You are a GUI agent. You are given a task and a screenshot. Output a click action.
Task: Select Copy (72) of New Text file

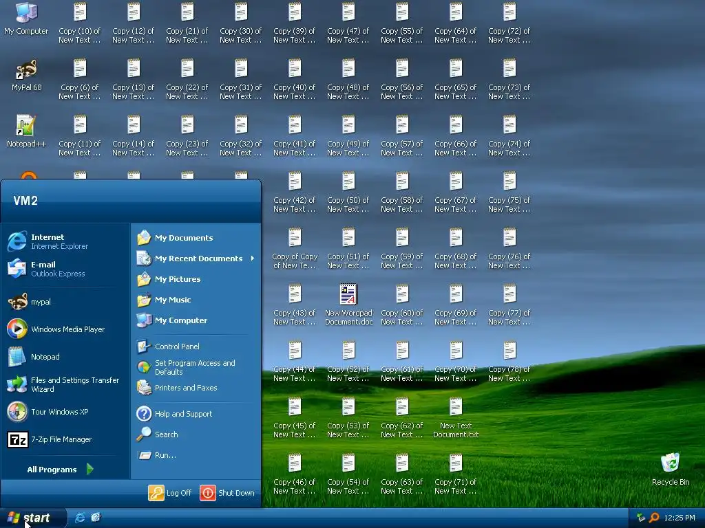(509, 23)
